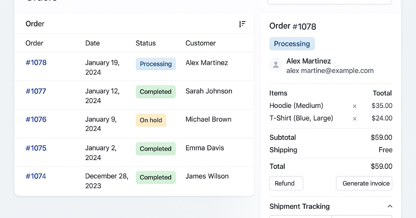Click the Processing badge in order details
Viewport: 416px width, 218px height.
coord(292,44)
